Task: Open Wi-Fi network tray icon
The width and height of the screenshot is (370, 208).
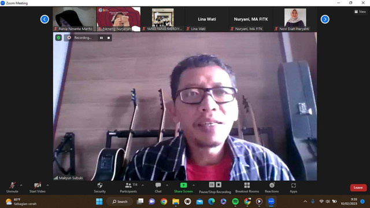Action: click(321, 202)
